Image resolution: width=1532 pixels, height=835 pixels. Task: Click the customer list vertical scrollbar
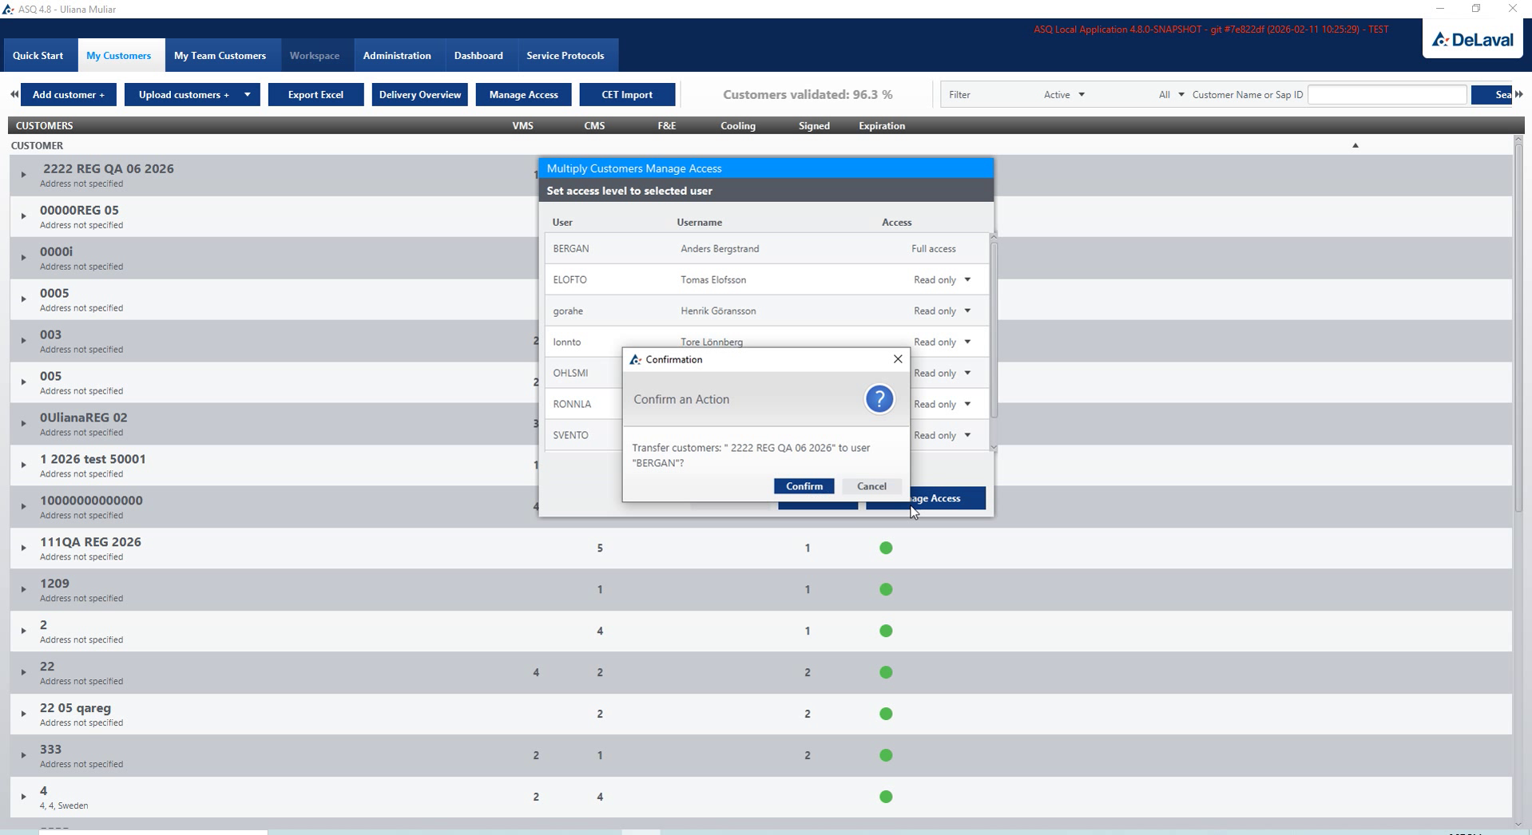click(x=1518, y=327)
